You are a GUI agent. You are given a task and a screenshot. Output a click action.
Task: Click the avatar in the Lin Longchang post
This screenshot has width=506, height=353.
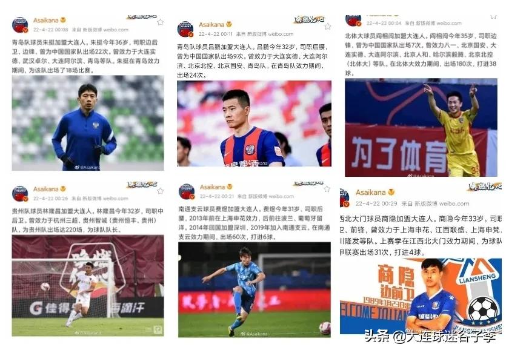click(20, 194)
